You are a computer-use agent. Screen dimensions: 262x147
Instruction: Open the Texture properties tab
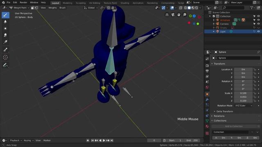[207, 133]
